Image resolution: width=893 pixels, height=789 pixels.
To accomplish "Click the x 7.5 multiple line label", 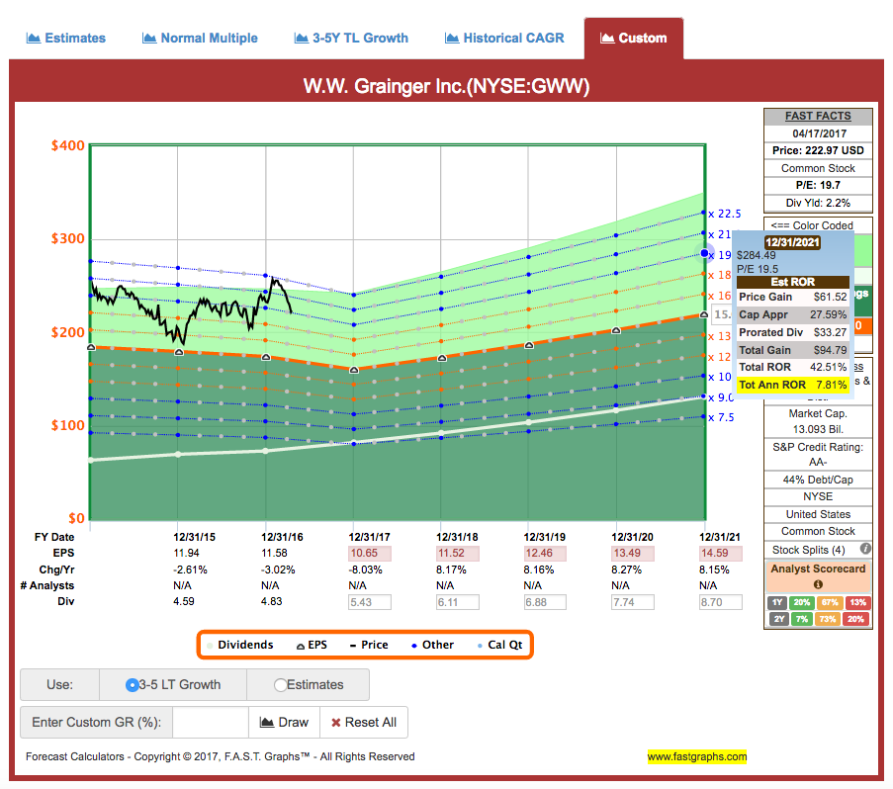I will click(721, 418).
